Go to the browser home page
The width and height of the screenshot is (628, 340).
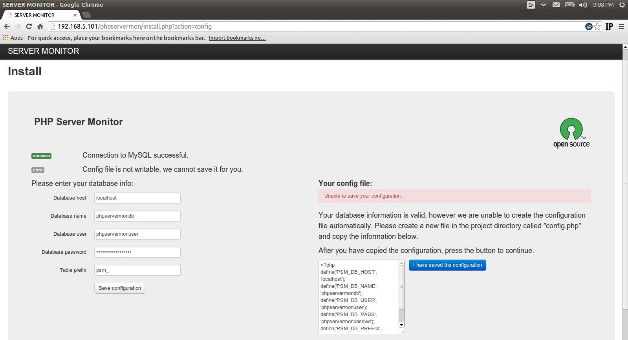pyautogui.click(x=40, y=26)
